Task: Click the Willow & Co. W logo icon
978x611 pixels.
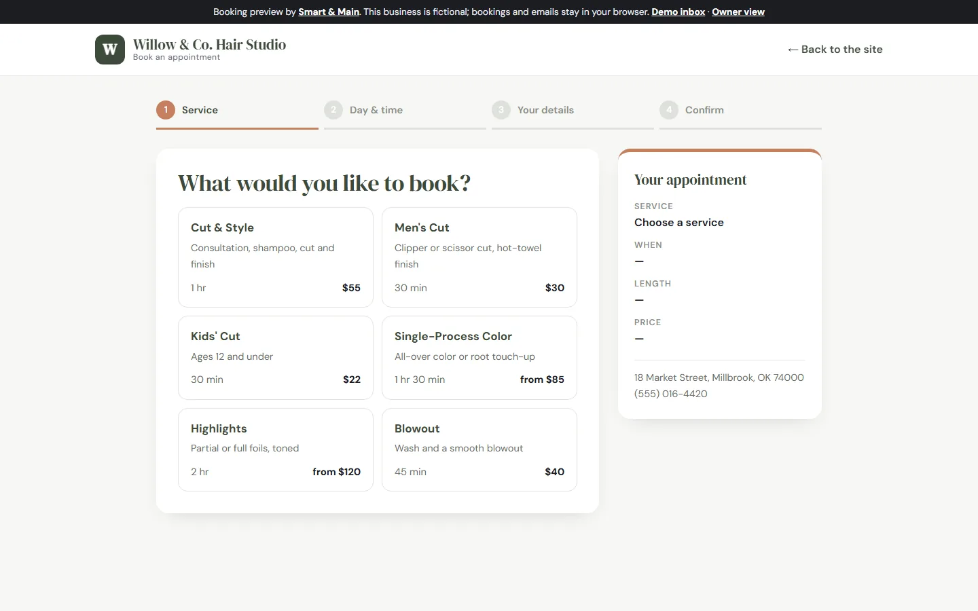Action: (x=110, y=50)
